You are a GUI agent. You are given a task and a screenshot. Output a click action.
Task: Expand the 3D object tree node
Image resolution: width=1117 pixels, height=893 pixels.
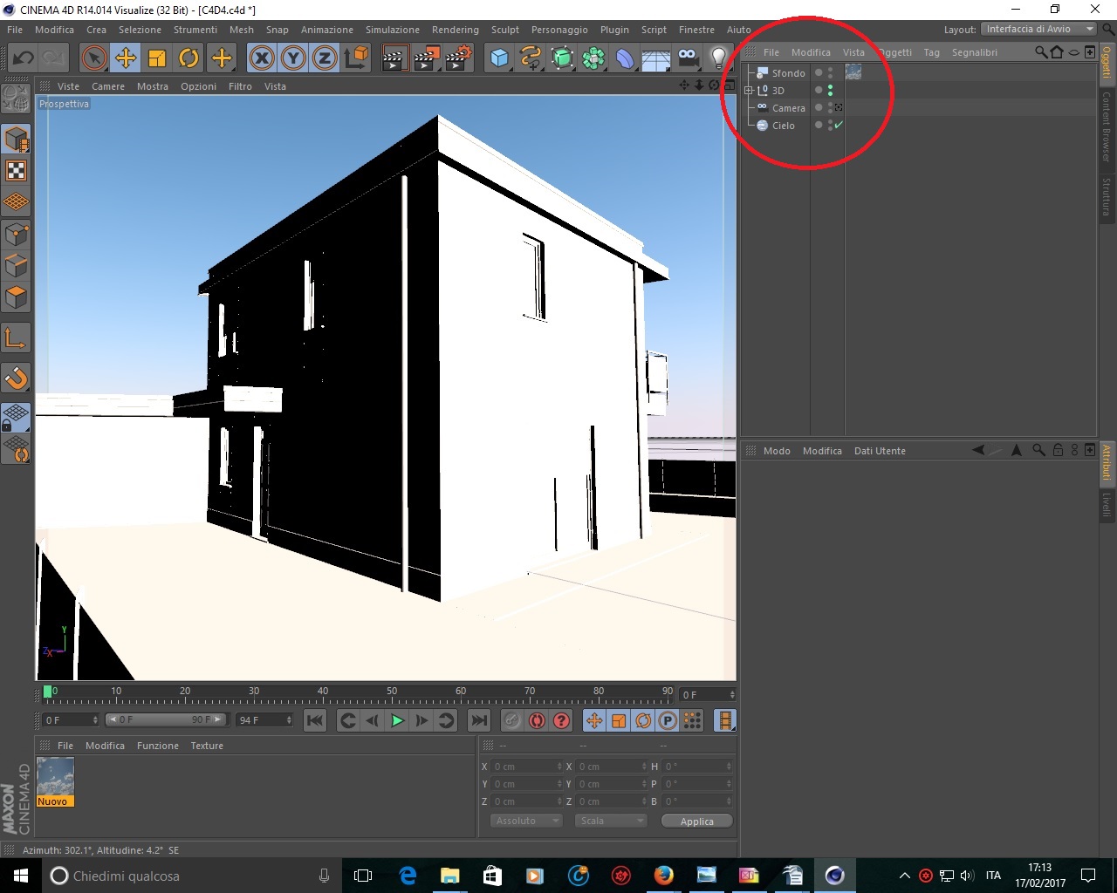point(748,90)
